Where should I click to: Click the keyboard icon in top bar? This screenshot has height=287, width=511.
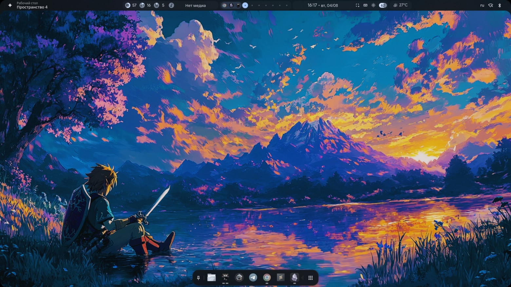(365, 5)
